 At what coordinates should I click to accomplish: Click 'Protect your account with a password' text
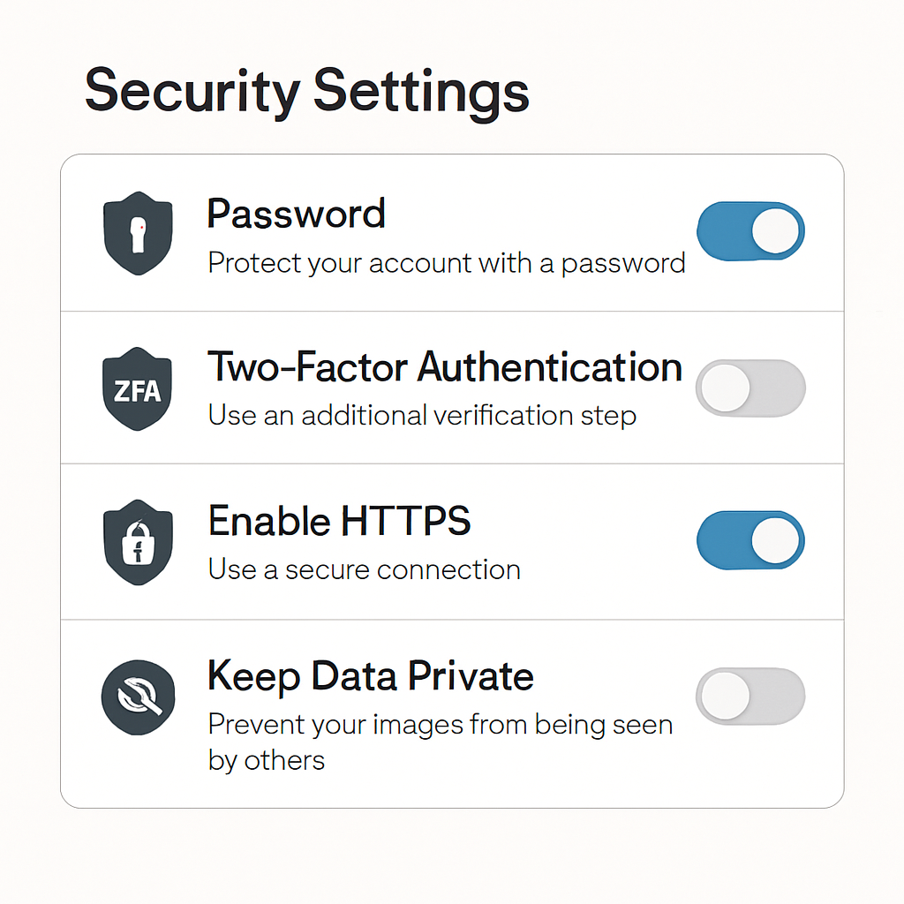(446, 263)
